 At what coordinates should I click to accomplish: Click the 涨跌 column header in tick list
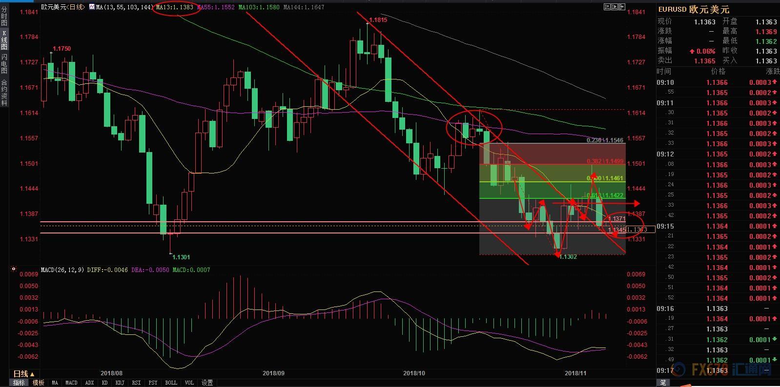pos(773,72)
